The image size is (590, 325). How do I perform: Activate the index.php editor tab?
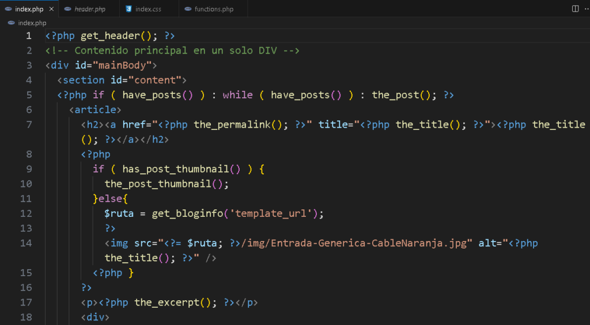click(x=29, y=9)
